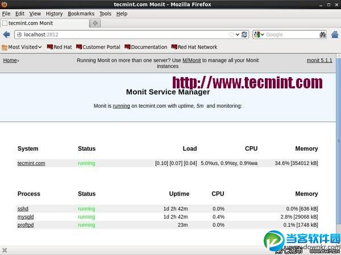Click the vertical page scrollbar

pos(338,141)
